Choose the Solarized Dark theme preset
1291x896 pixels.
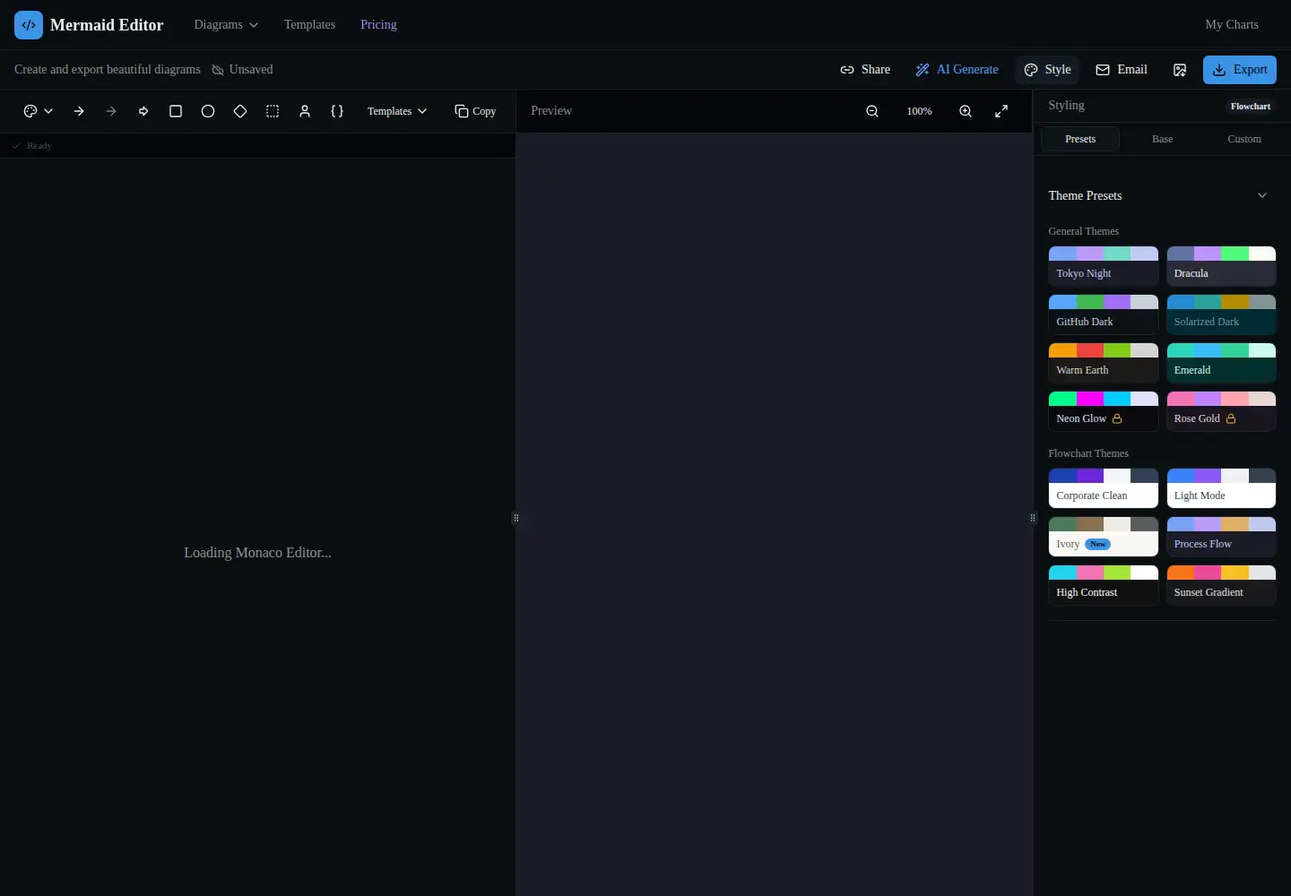1221,314
